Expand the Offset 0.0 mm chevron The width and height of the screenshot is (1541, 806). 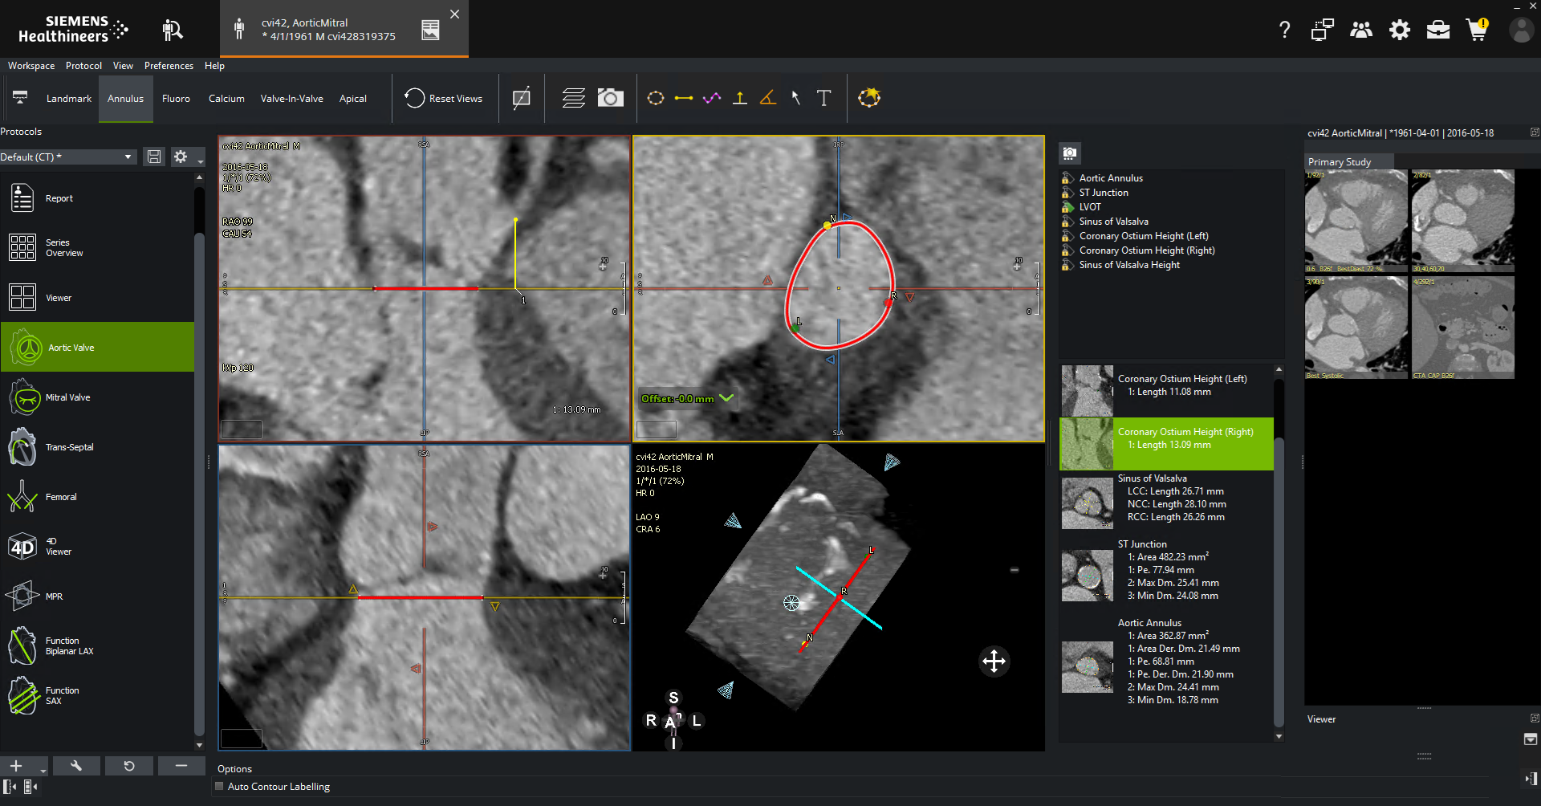(727, 398)
